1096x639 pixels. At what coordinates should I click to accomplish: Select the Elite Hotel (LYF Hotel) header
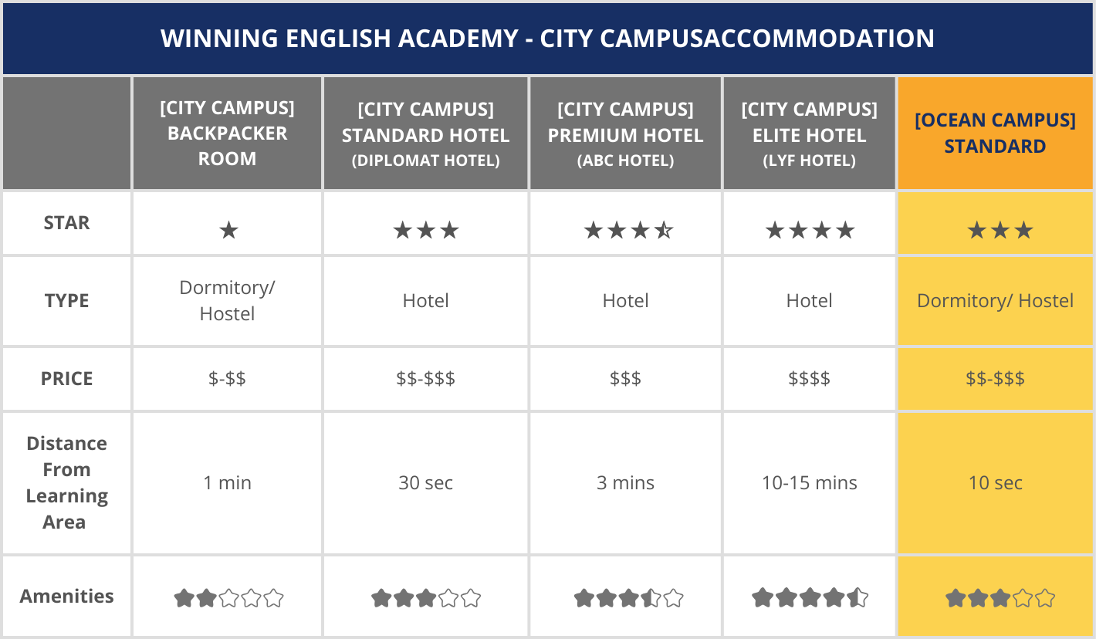click(809, 134)
